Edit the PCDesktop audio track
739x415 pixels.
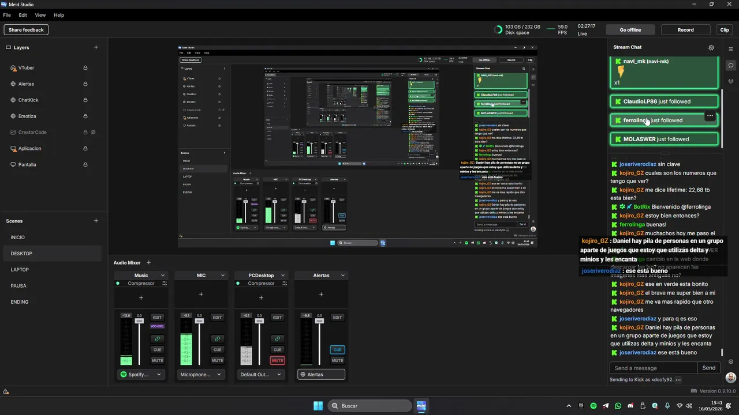277,318
